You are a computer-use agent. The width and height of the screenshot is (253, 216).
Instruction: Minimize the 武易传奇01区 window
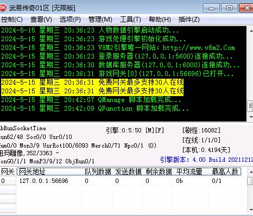click(211, 8)
